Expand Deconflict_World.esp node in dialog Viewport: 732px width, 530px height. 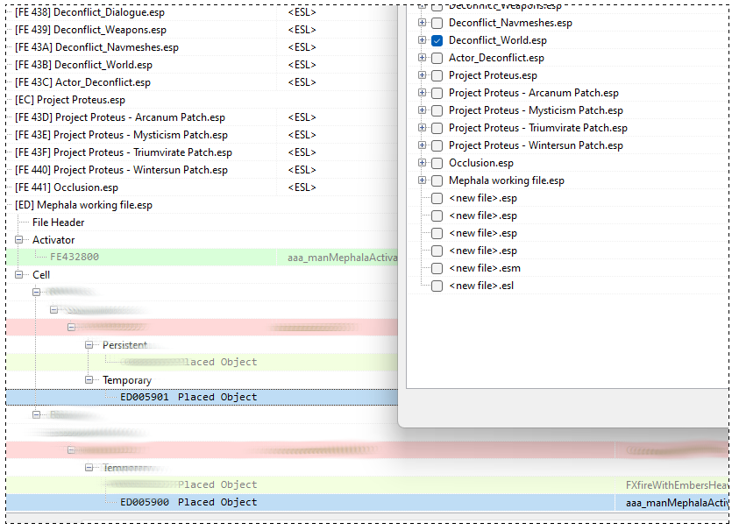pyautogui.click(x=422, y=40)
